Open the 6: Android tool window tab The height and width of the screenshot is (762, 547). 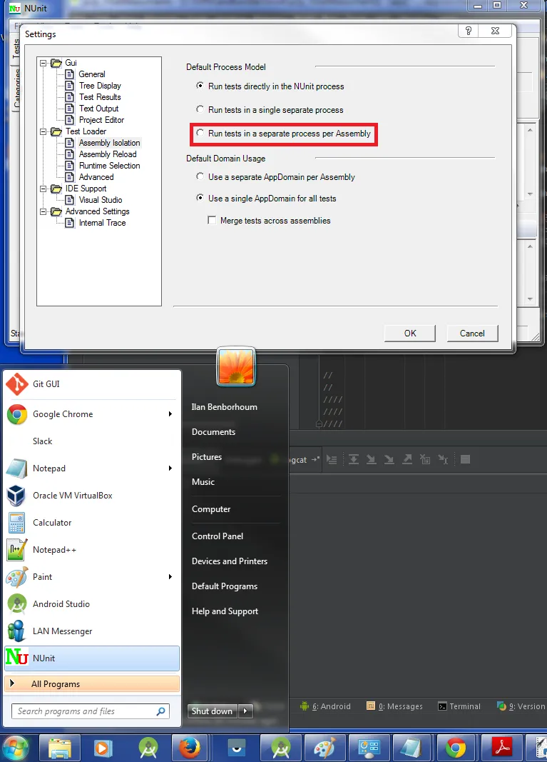[325, 706]
